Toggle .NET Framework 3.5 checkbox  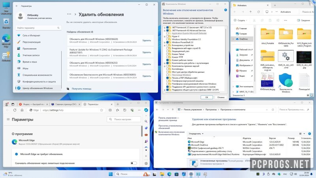pos(167,27)
